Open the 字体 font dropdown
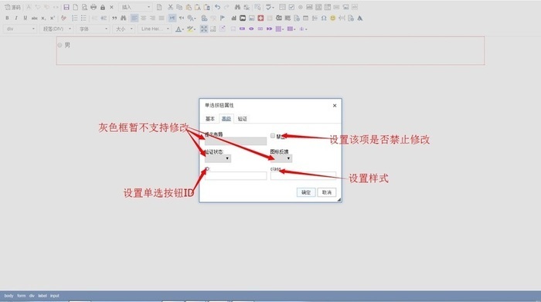The image size is (541, 302). coord(94,29)
